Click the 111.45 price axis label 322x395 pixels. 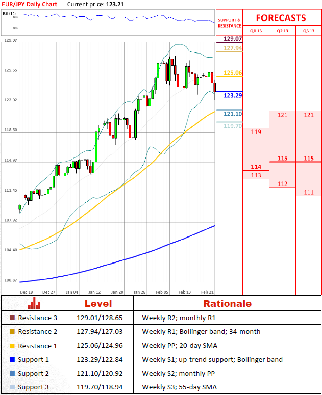[11, 190]
